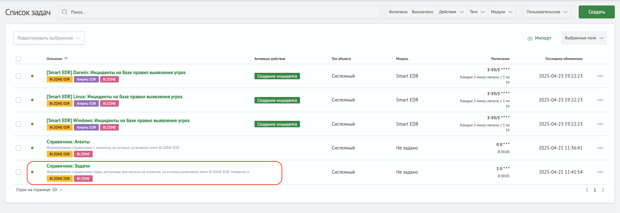Screen dimensions: 620x213
Task: Click BI.ZONE EDR tag on Windows task
Action: click(x=60, y=127)
